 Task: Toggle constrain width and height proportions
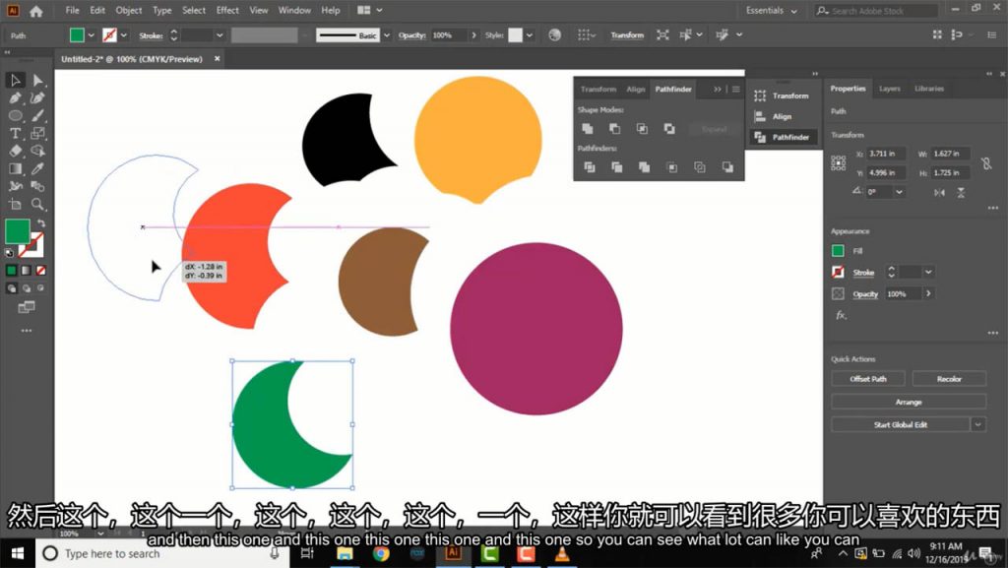(x=986, y=163)
